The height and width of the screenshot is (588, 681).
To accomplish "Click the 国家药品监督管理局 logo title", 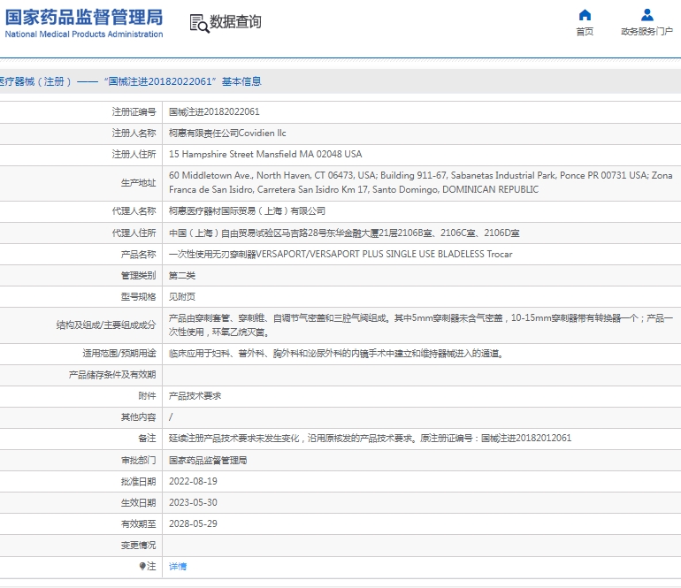I will tap(84, 18).
